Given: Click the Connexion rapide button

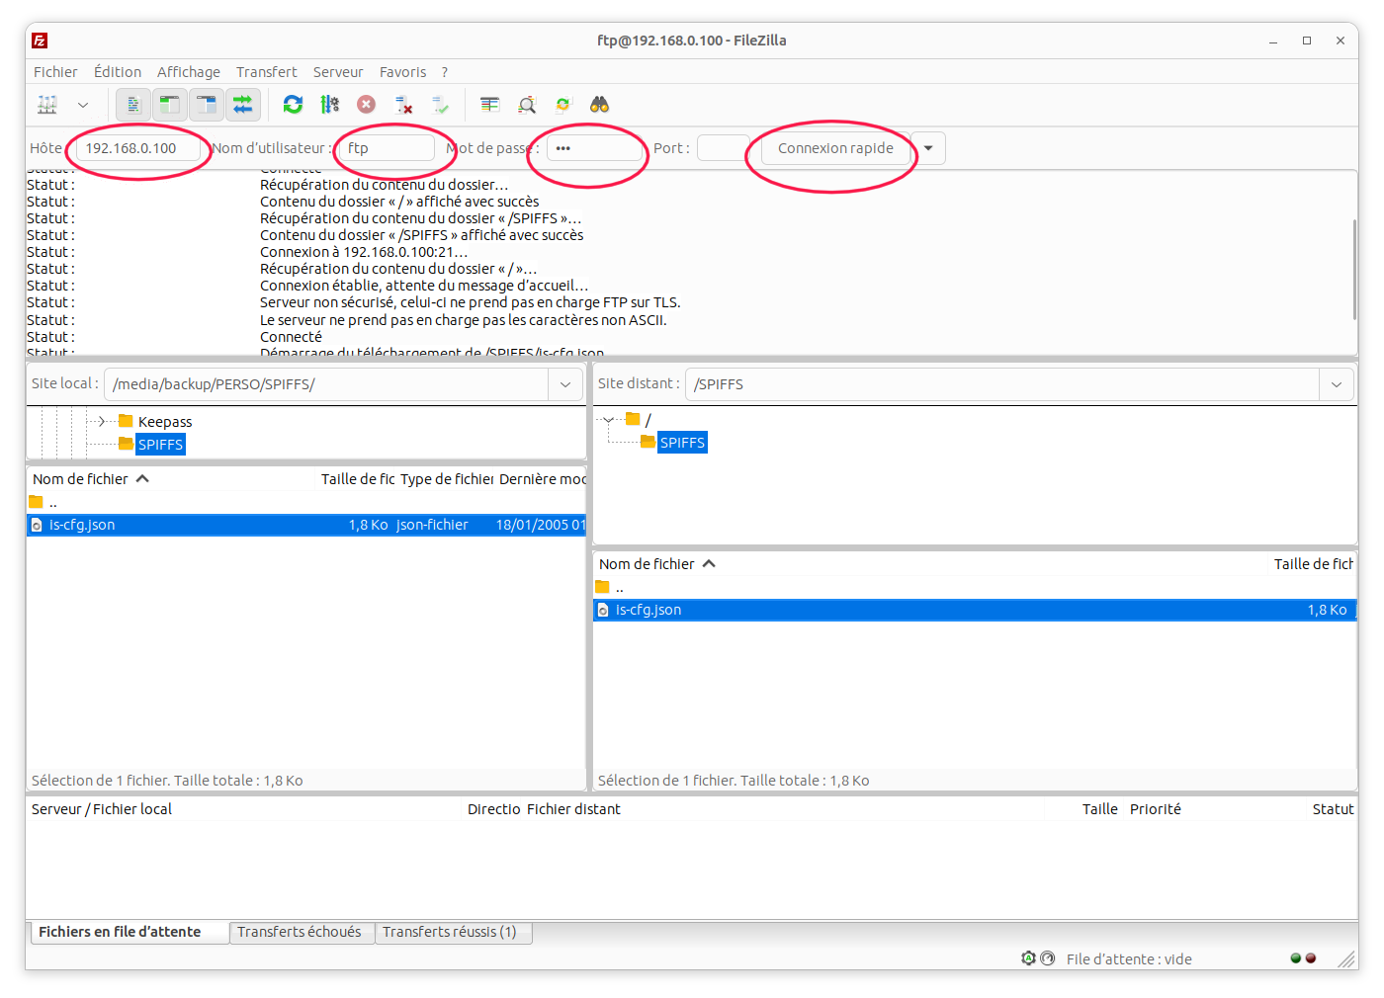Looking at the screenshot, I should (x=835, y=148).
